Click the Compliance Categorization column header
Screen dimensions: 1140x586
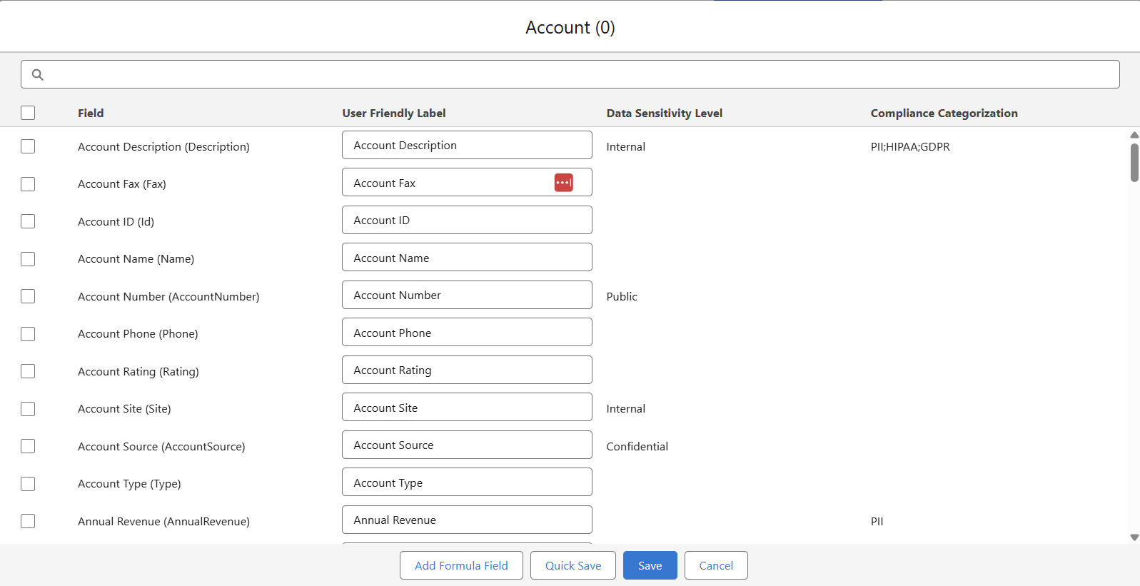[944, 113]
